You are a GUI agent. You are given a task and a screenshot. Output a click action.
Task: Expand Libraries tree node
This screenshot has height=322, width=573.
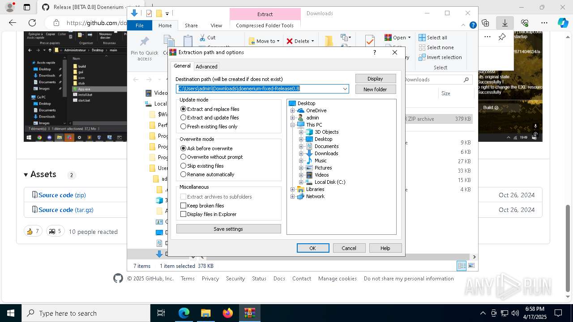[293, 189]
